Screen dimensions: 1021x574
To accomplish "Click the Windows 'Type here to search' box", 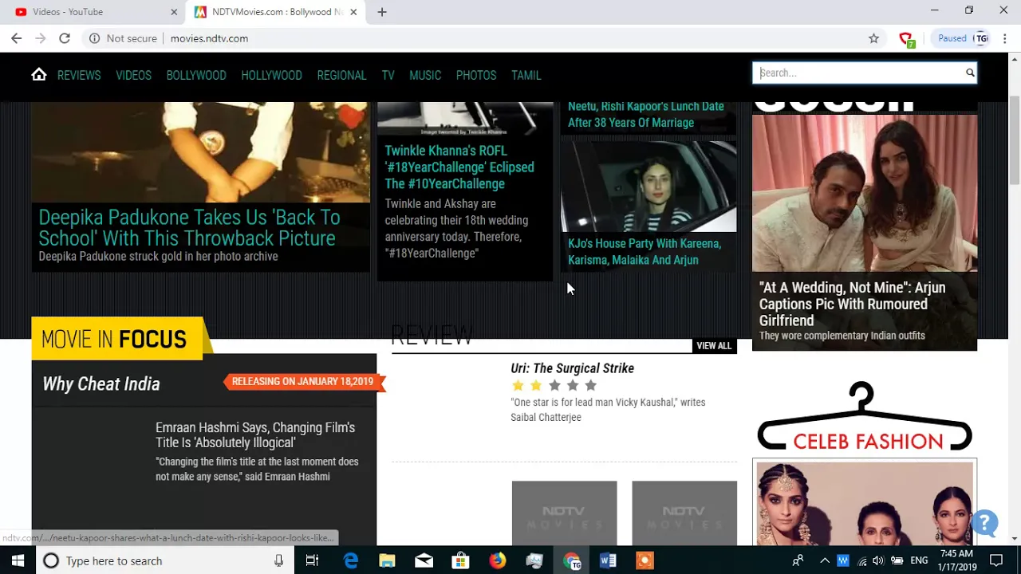I will (x=164, y=560).
